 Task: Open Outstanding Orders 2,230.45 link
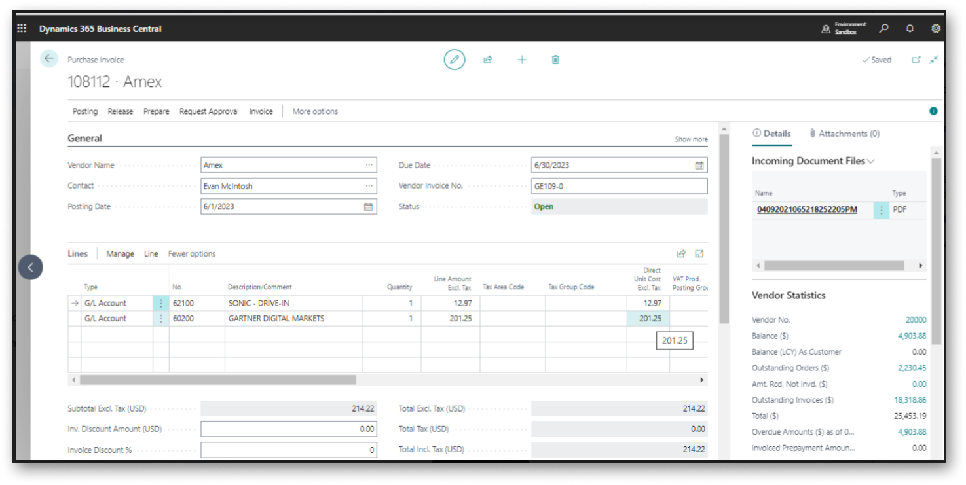(912, 368)
